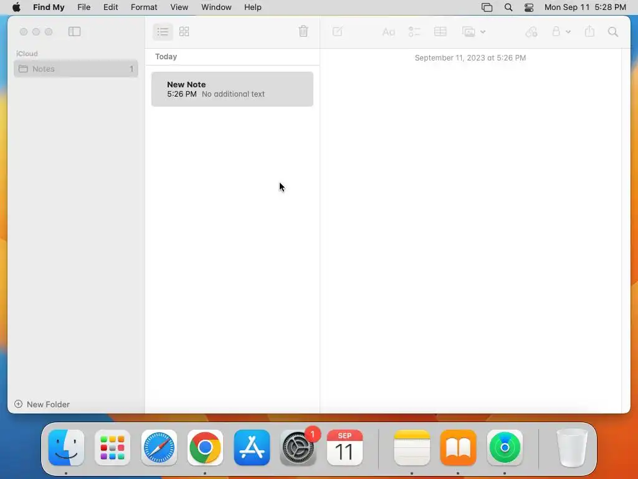
Task: Expand the media attachment dropdown arrow
Action: (483, 32)
